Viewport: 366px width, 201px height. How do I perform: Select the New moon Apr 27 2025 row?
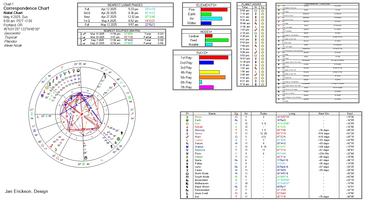click(125, 17)
